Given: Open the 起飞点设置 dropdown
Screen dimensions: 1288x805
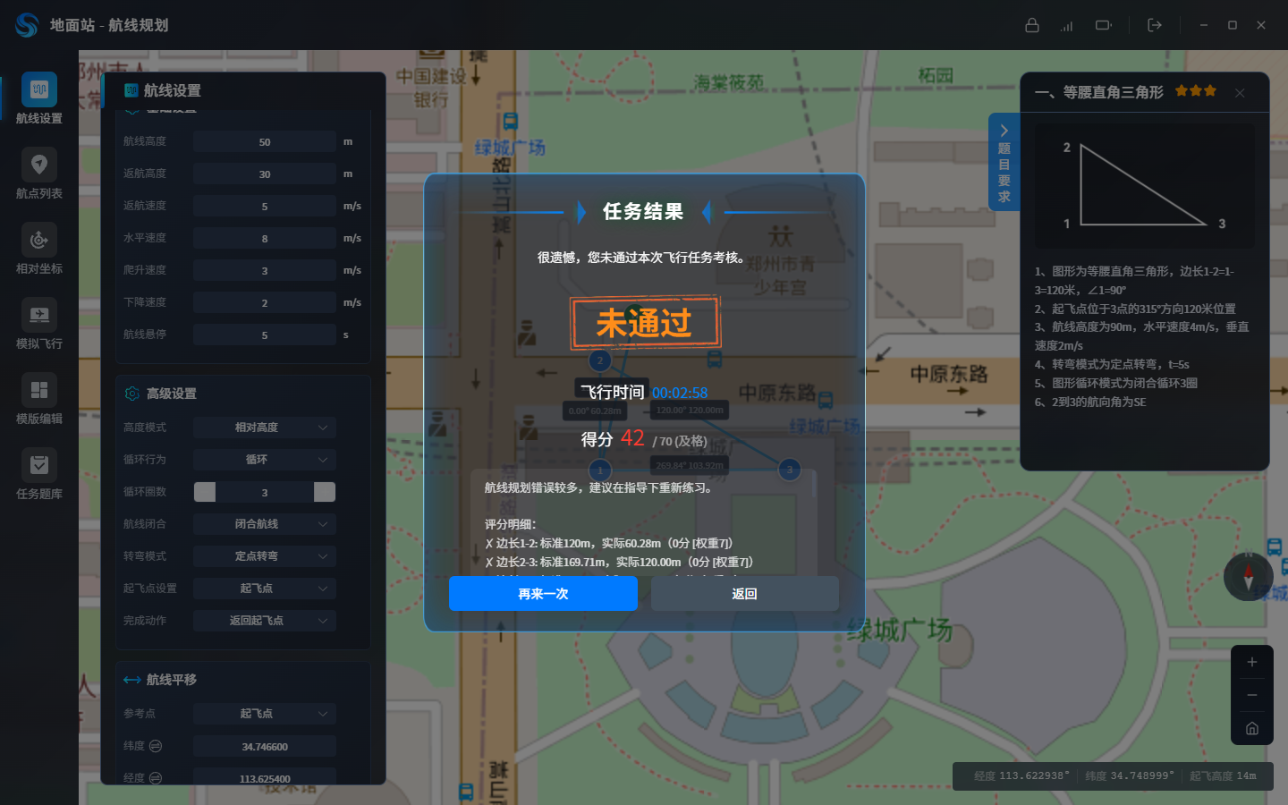Looking at the screenshot, I should (265, 589).
